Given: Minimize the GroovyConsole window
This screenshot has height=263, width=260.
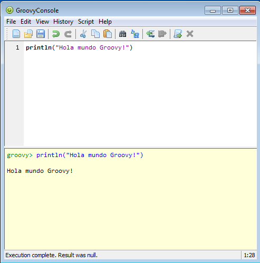Looking at the screenshot, I should 213,11.
